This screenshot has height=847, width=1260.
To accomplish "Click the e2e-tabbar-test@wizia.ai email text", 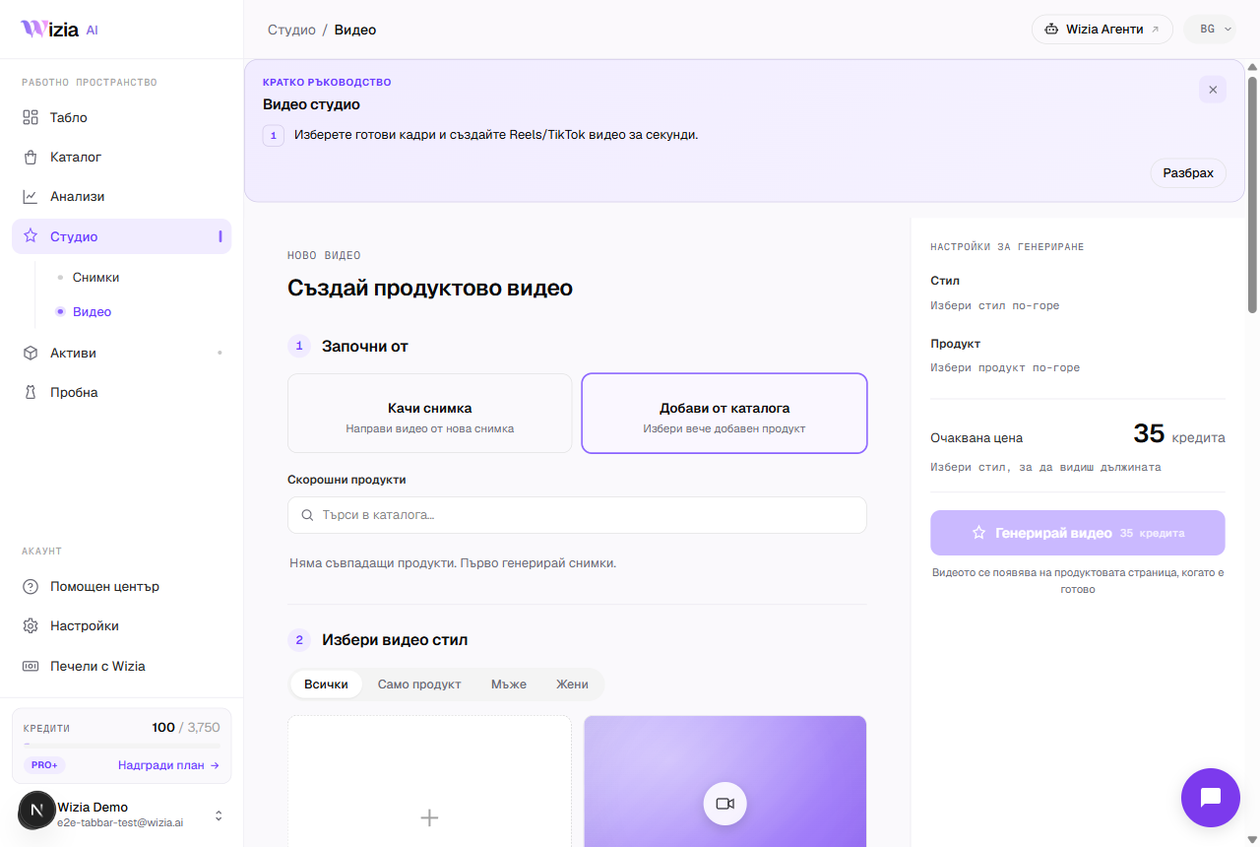I will [120, 821].
